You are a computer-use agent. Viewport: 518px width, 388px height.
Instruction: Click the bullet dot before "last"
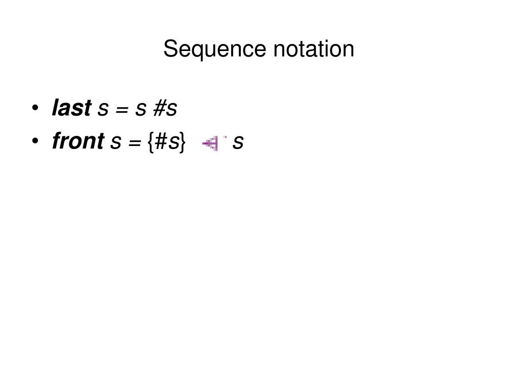[35, 108]
